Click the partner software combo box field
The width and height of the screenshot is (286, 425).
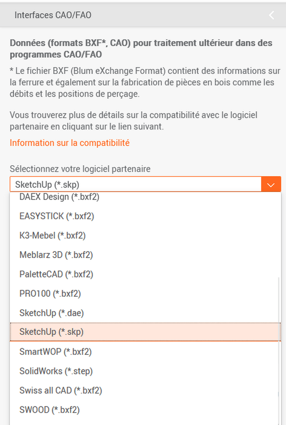point(136,184)
